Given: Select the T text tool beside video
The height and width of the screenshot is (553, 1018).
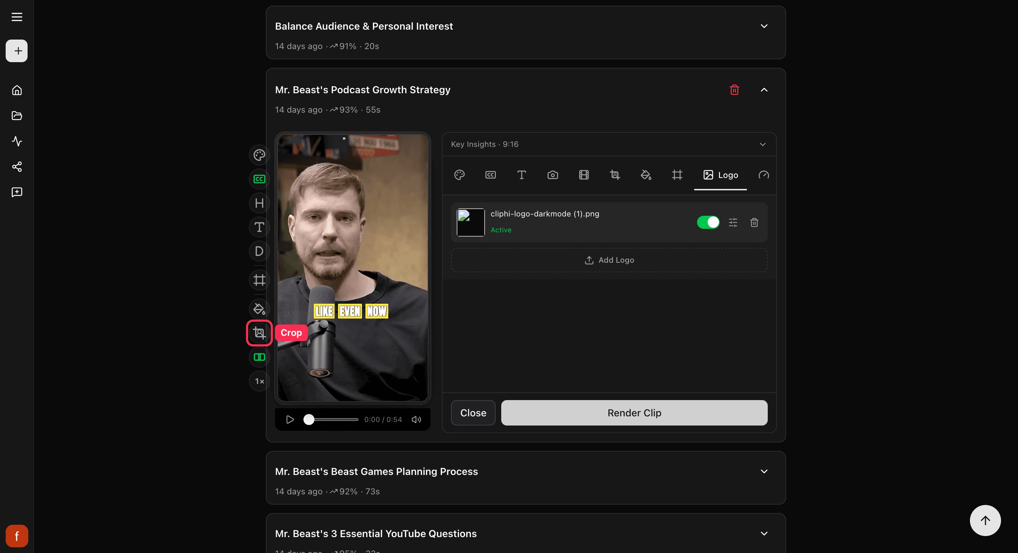Looking at the screenshot, I should [259, 227].
